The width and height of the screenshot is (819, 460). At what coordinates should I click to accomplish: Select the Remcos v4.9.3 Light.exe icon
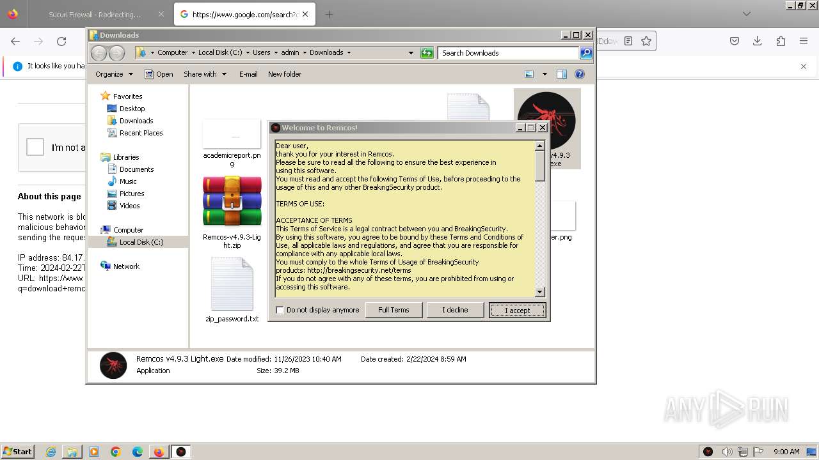click(547, 121)
